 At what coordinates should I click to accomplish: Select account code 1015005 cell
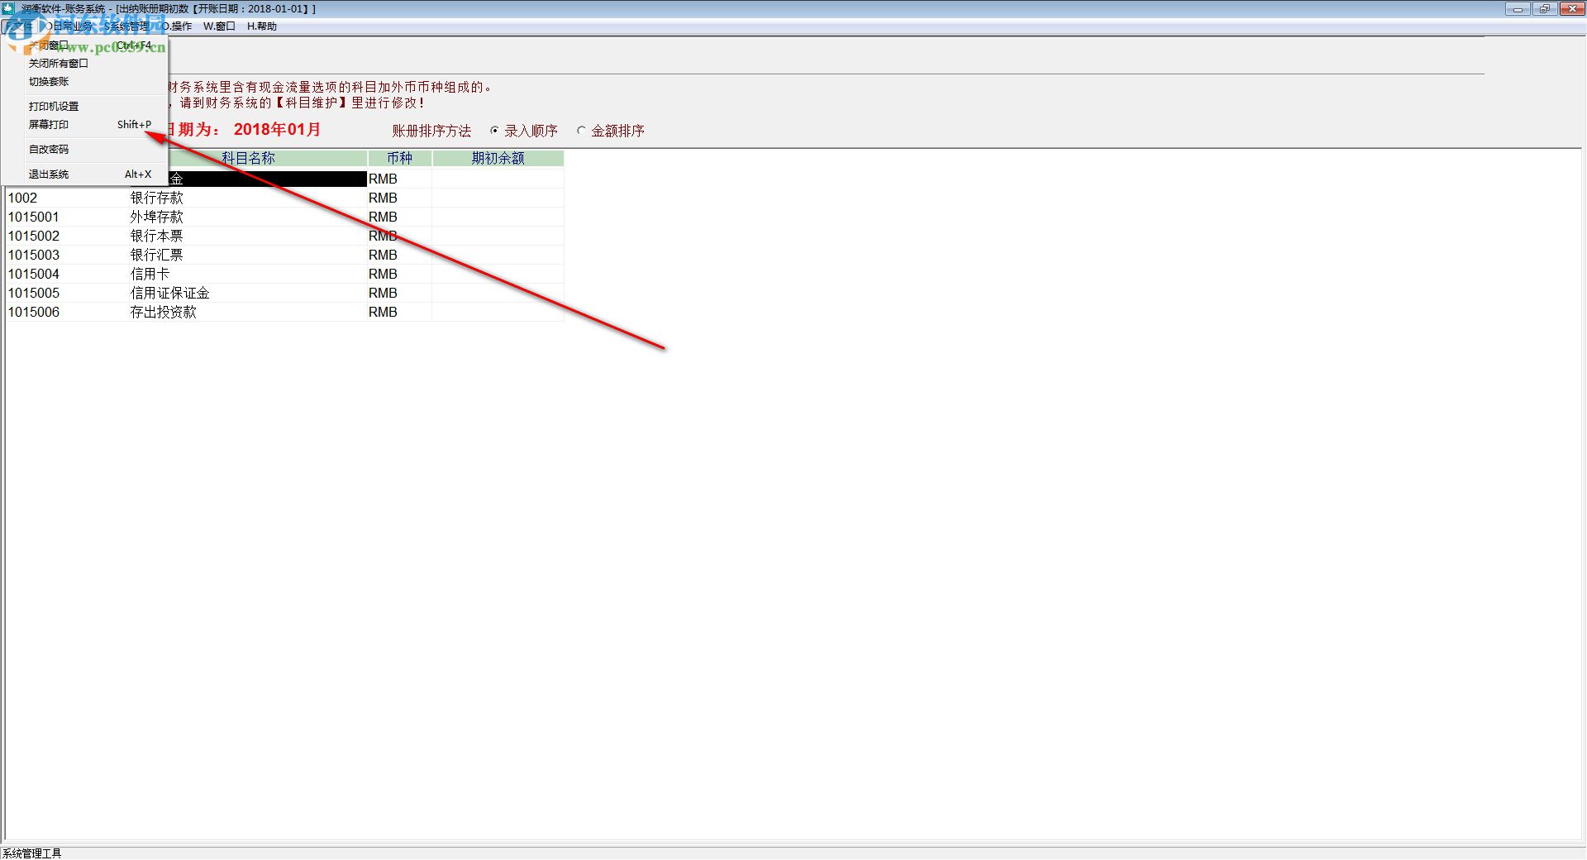(67, 293)
